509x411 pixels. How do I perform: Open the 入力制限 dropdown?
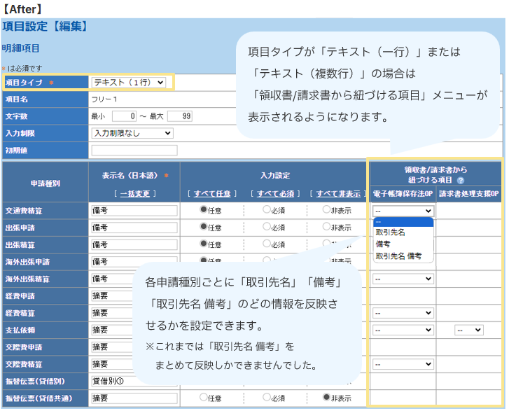pos(132,133)
